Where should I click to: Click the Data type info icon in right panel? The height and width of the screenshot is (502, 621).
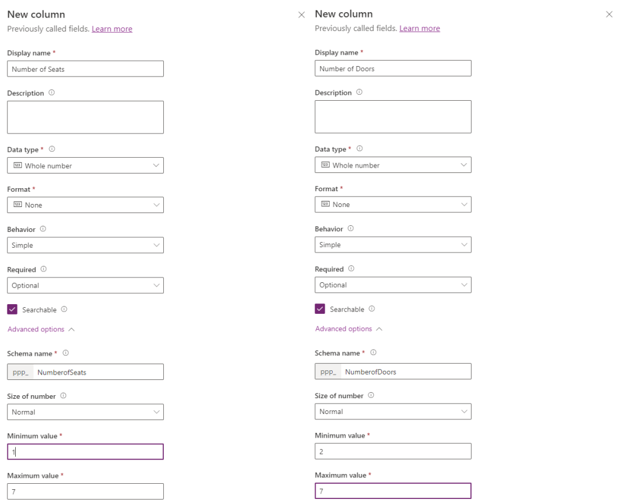click(360, 149)
